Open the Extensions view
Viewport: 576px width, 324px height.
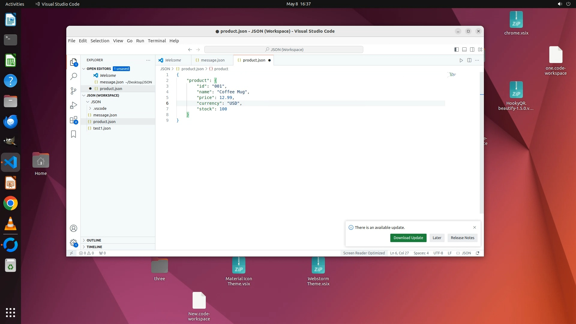point(73,120)
